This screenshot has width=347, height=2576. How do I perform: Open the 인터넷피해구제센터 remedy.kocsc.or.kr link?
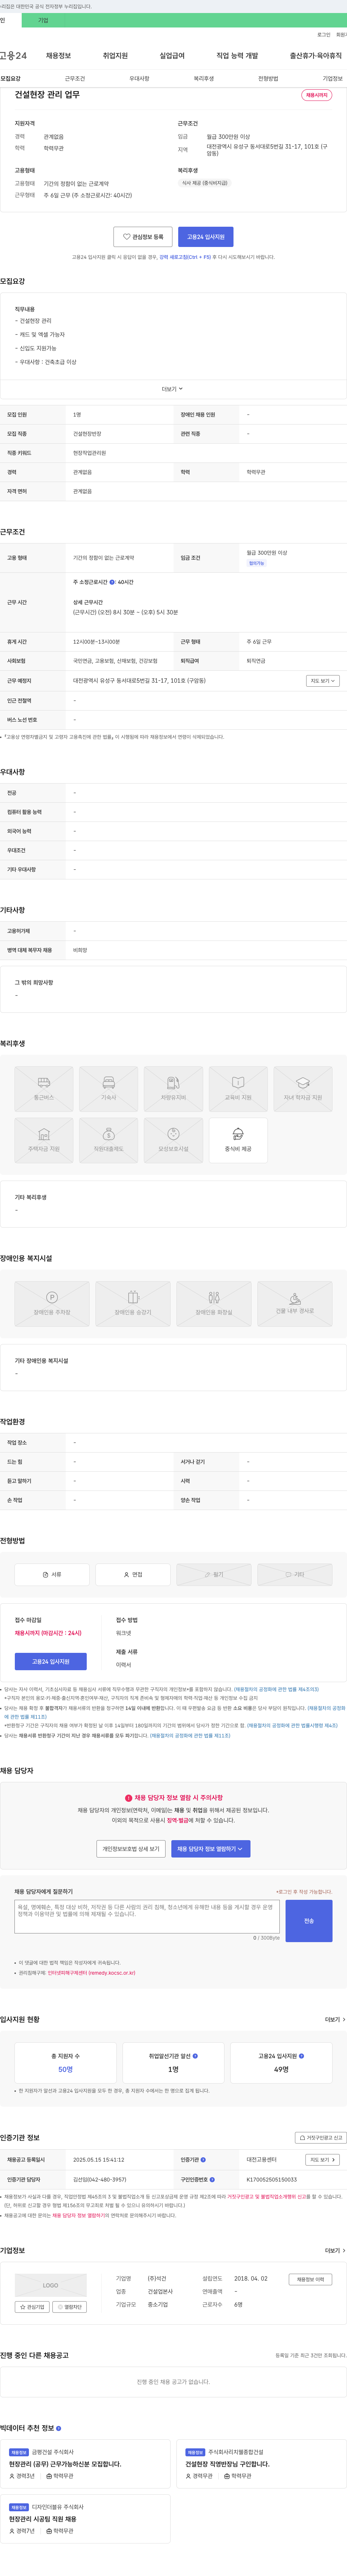click(91, 1973)
